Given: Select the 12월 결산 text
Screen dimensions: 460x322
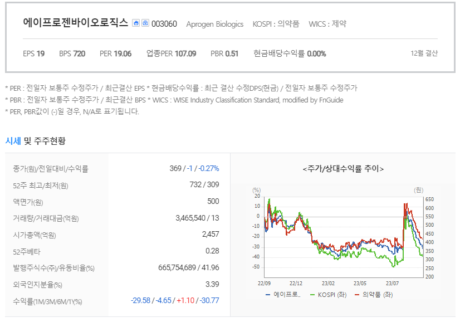Looking at the screenshot, I should coord(424,53).
